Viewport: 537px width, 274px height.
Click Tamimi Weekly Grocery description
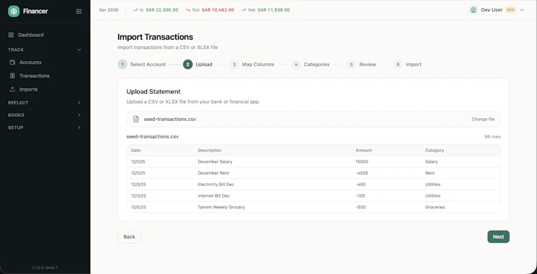click(x=222, y=208)
